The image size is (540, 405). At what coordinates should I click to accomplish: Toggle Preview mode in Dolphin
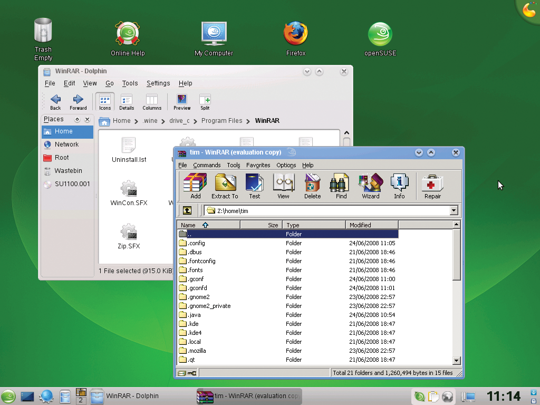point(182,102)
